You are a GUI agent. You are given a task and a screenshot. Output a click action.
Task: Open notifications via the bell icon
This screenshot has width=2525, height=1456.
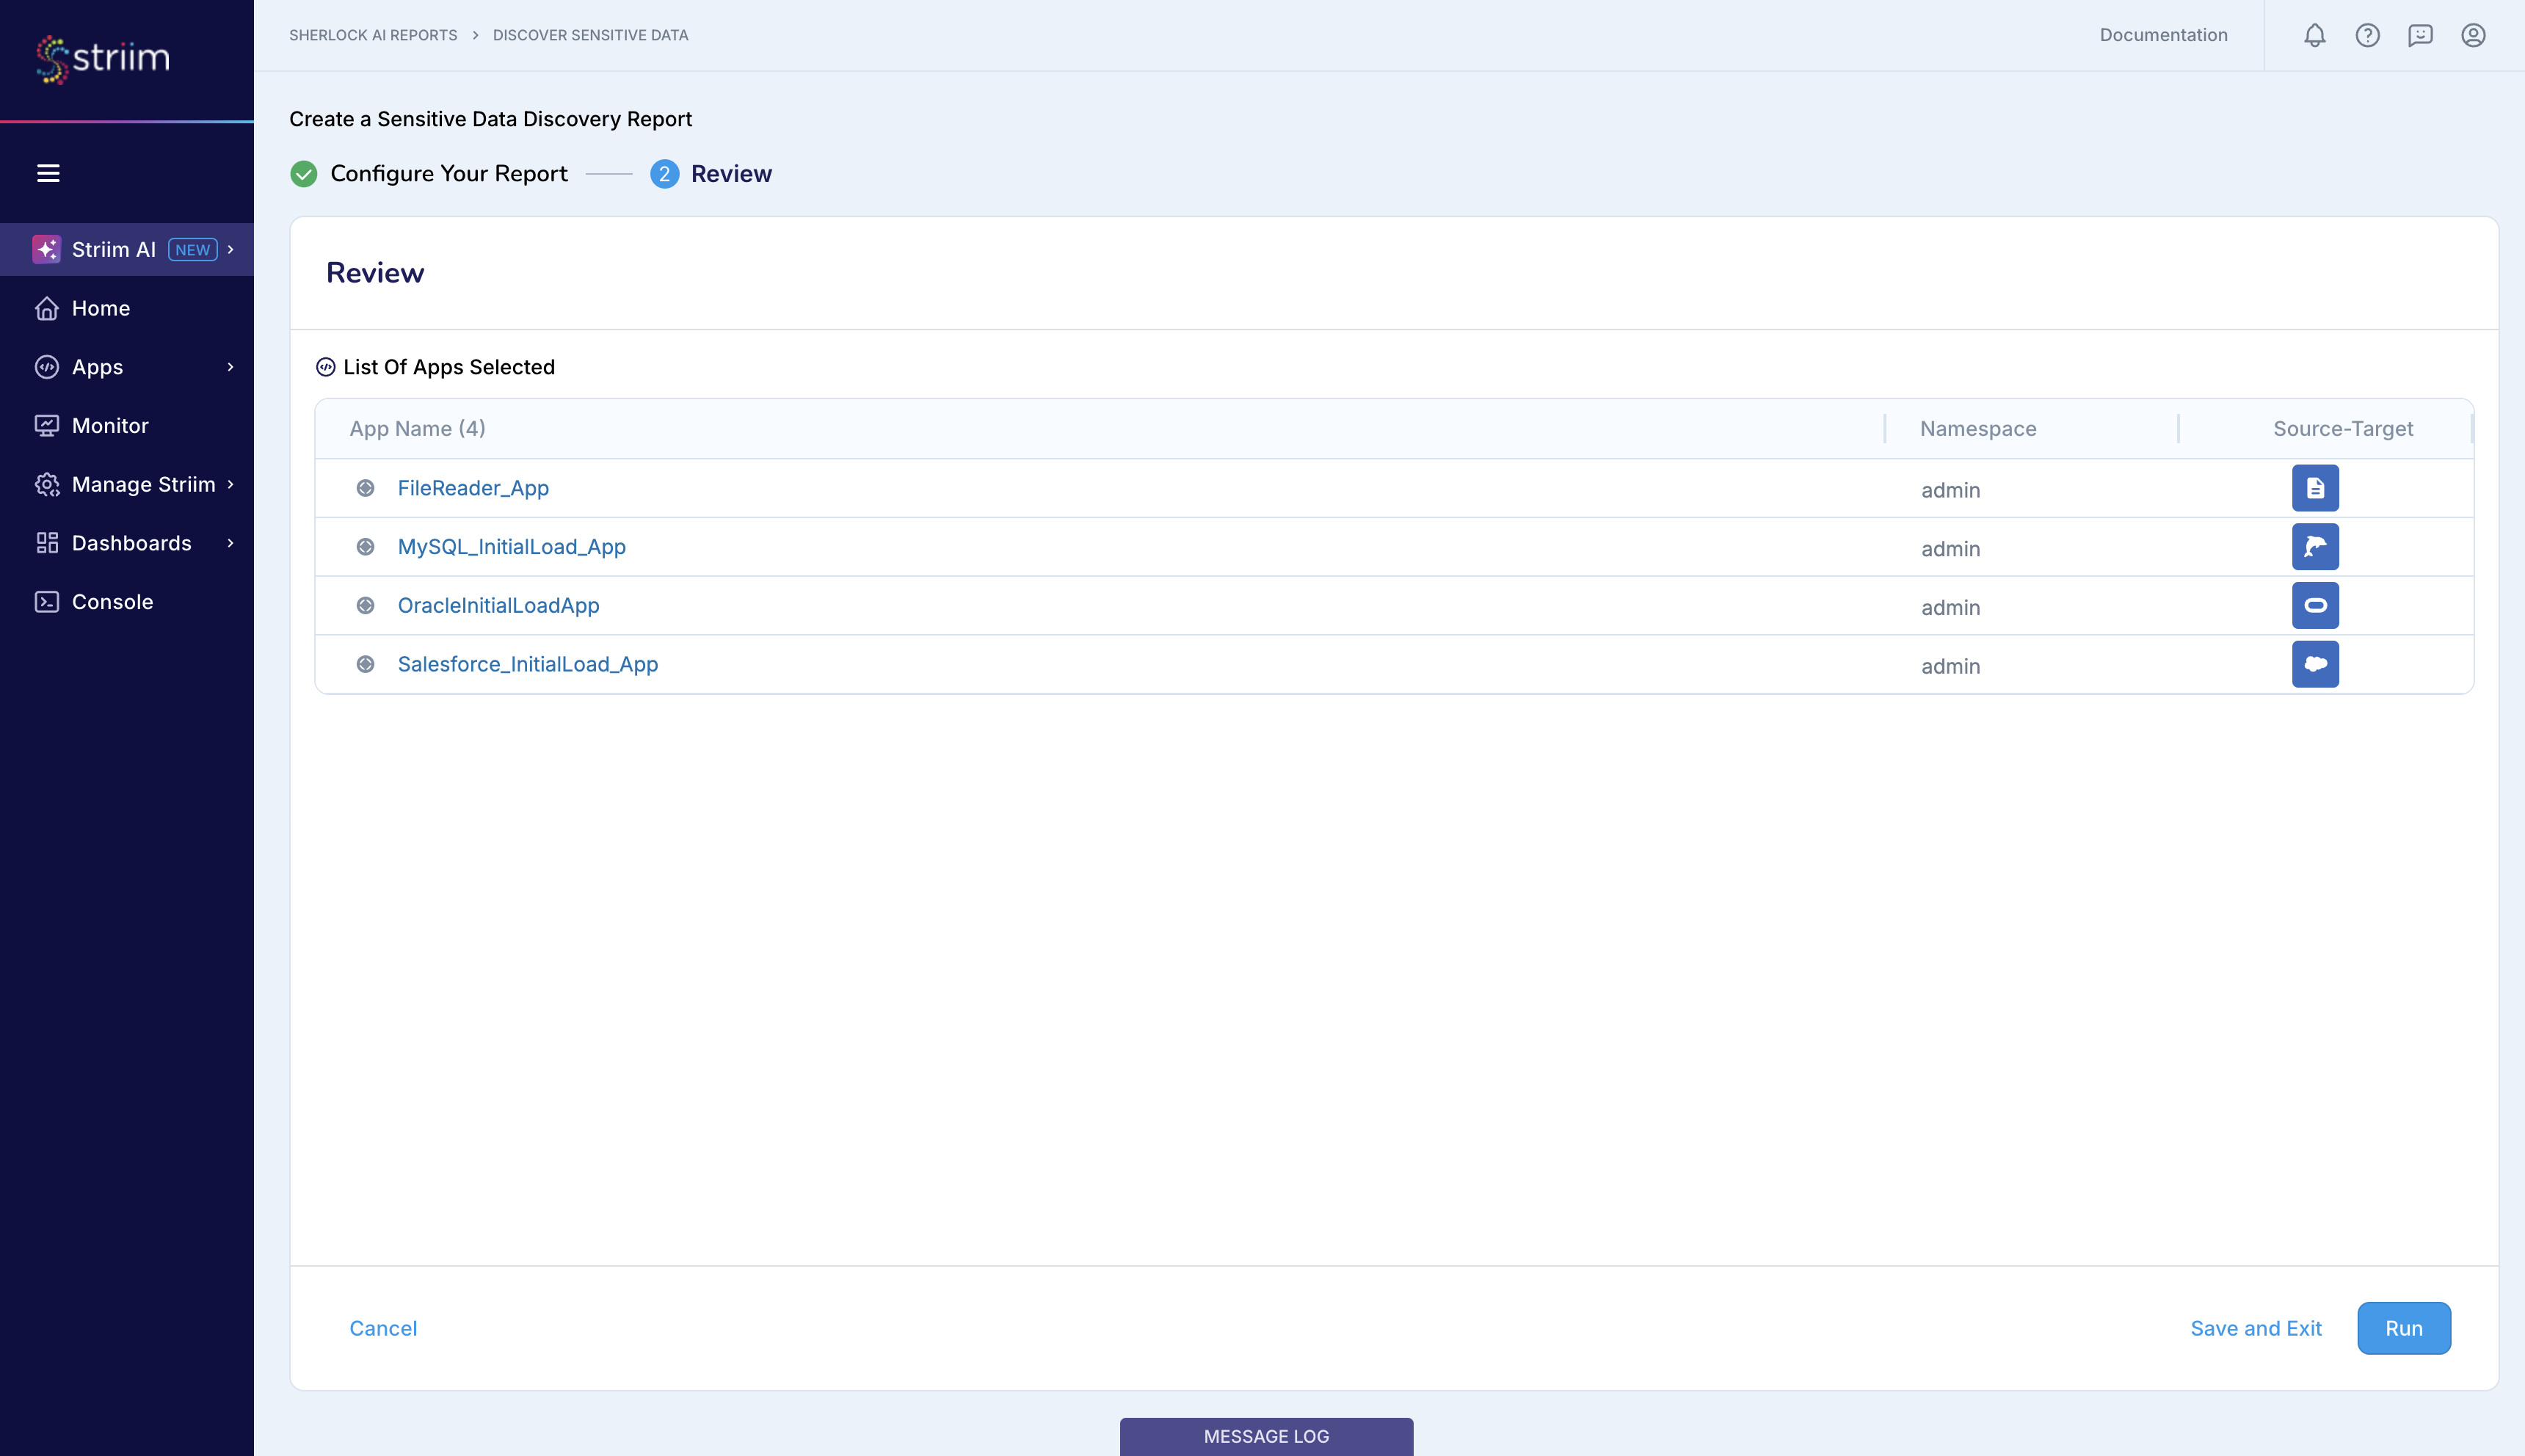click(x=2313, y=35)
